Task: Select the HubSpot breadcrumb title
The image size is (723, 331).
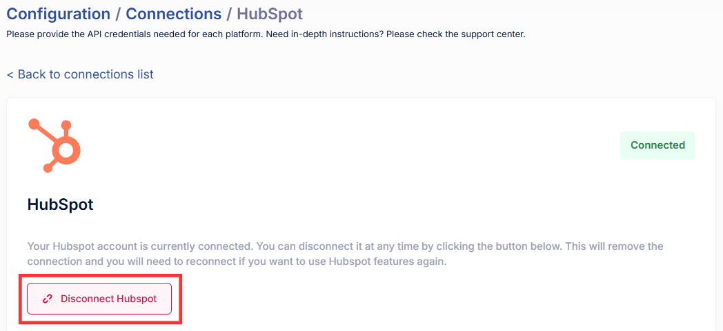Action: 270,14
